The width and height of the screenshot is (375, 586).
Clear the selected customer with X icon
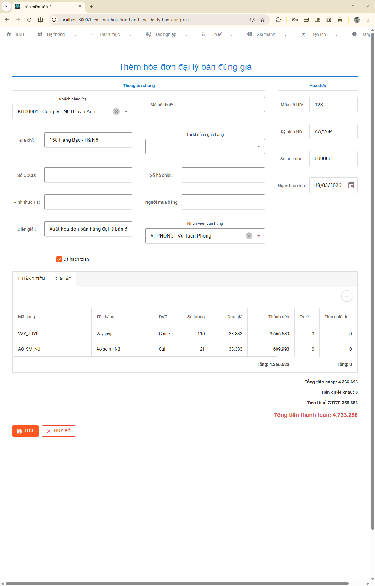(116, 111)
